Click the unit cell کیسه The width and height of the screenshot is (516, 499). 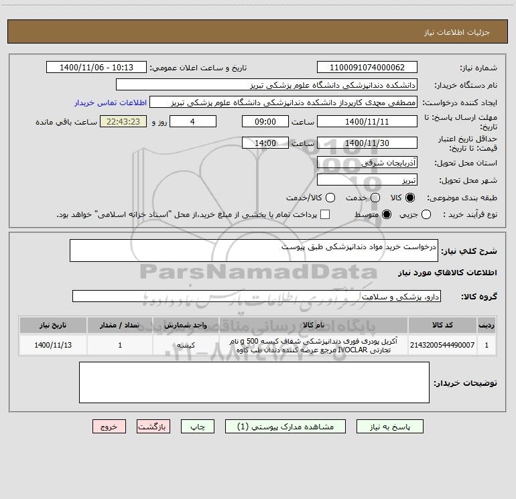tap(186, 345)
